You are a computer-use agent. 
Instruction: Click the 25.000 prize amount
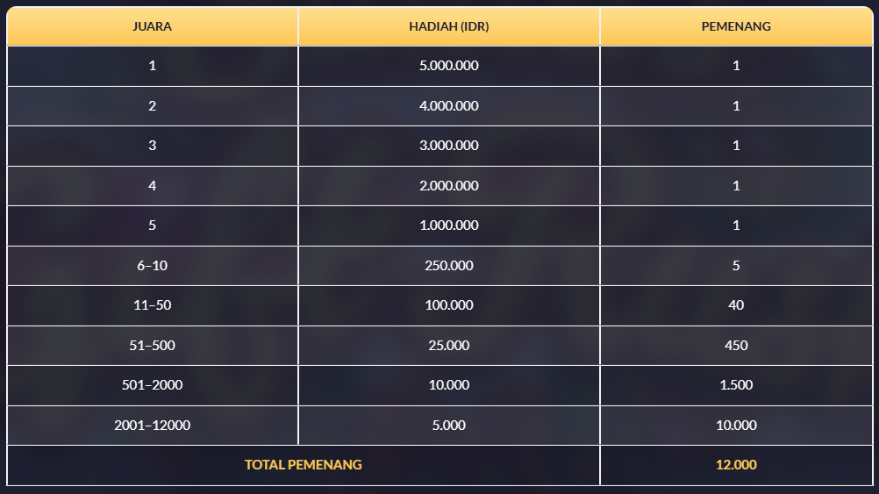449,346
